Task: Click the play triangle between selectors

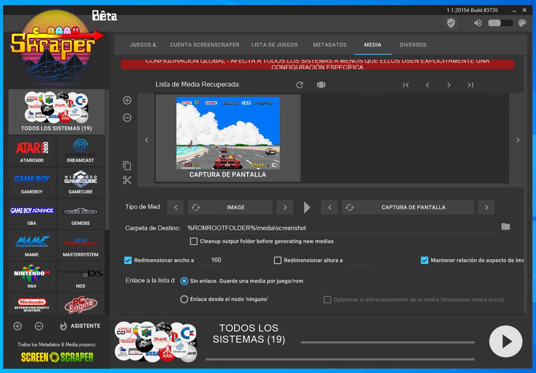Action: 307,207
